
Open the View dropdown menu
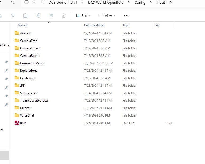click(x=107, y=16)
